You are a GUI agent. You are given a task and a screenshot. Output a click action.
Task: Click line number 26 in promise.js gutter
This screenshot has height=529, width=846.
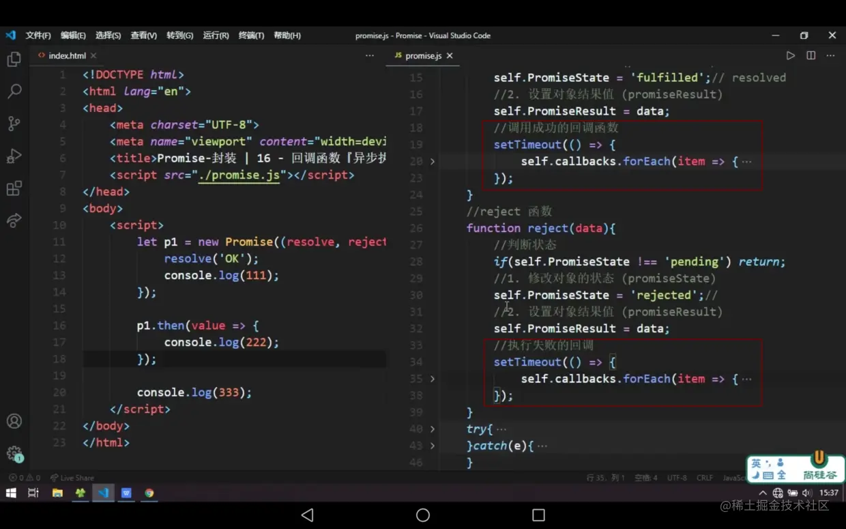[x=416, y=229]
